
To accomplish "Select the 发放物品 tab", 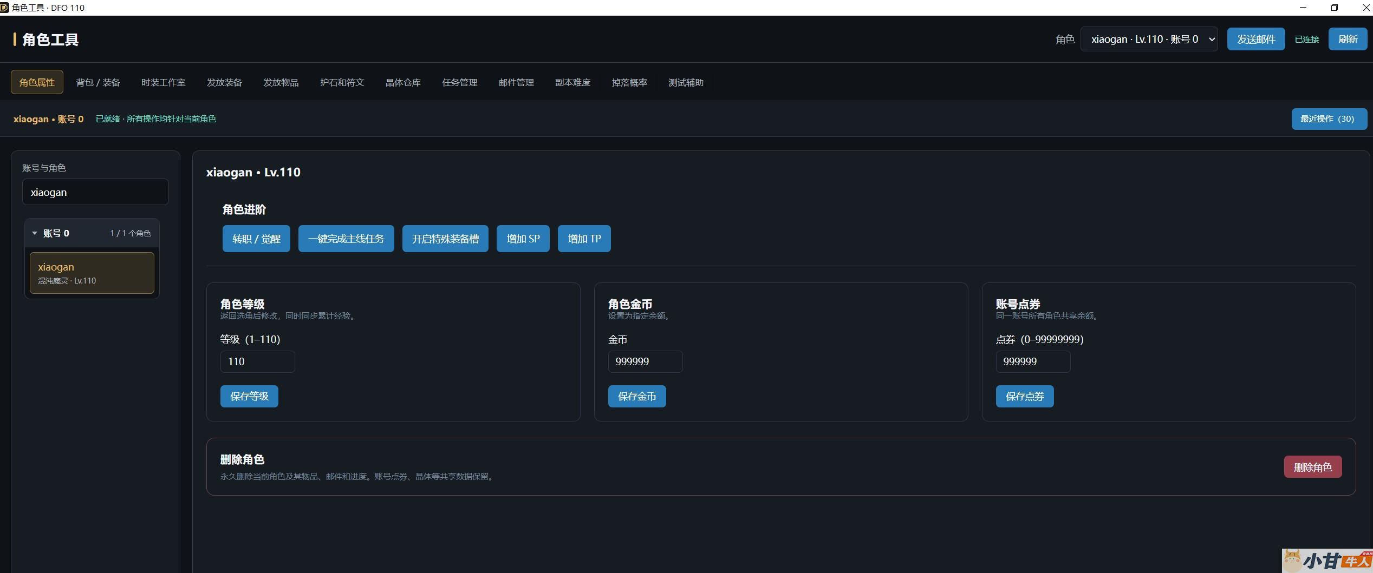I will pos(281,82).
